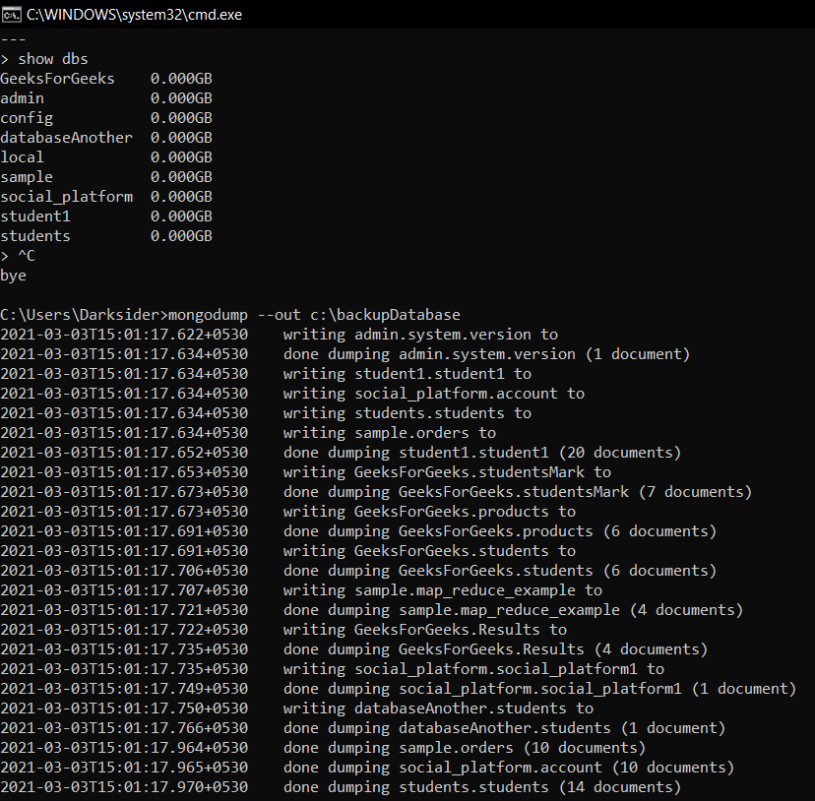This screenshot has width=815, height=801.
Task: Click the c:\backupDatabase path
Action: point(385,315)
